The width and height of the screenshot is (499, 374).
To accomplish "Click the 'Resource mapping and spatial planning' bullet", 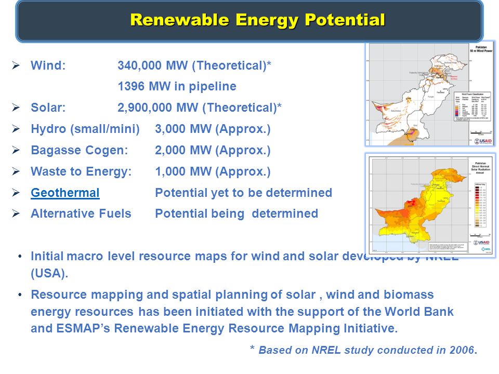I will tap(242, 311).
